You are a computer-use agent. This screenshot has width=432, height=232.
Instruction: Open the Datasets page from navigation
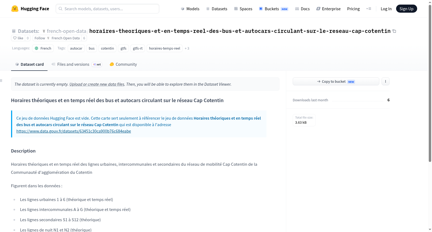(217, 9)
